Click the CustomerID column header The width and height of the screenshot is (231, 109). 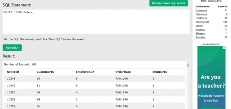pyautogui.click(x=46, y=72)
